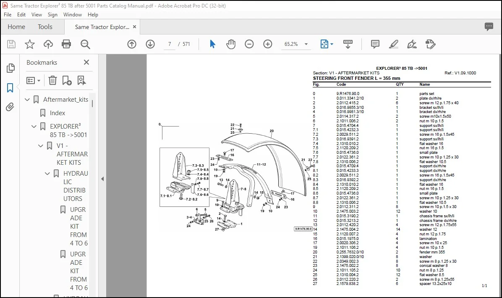Screen dimensions: 502x298
Task: Open the File menu
Action: [8, 15]
